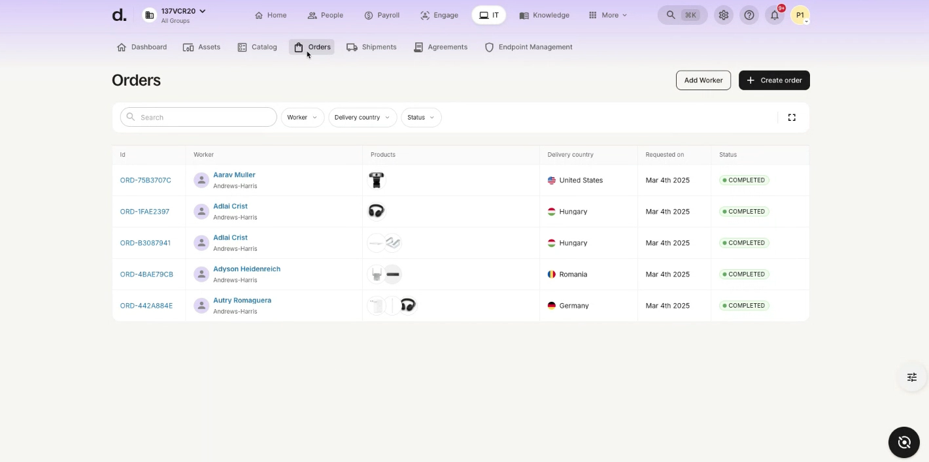Image resolution: width=929 pixels, height=462 pixels.
Task: Open the settings gear icon
Action: (723, 15)
